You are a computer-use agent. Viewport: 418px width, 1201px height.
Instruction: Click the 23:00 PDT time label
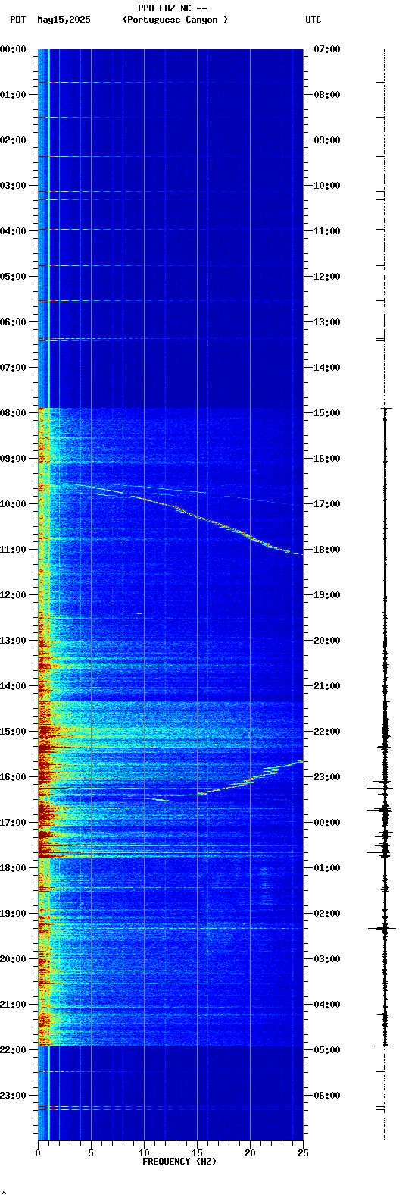point(13,1096)
